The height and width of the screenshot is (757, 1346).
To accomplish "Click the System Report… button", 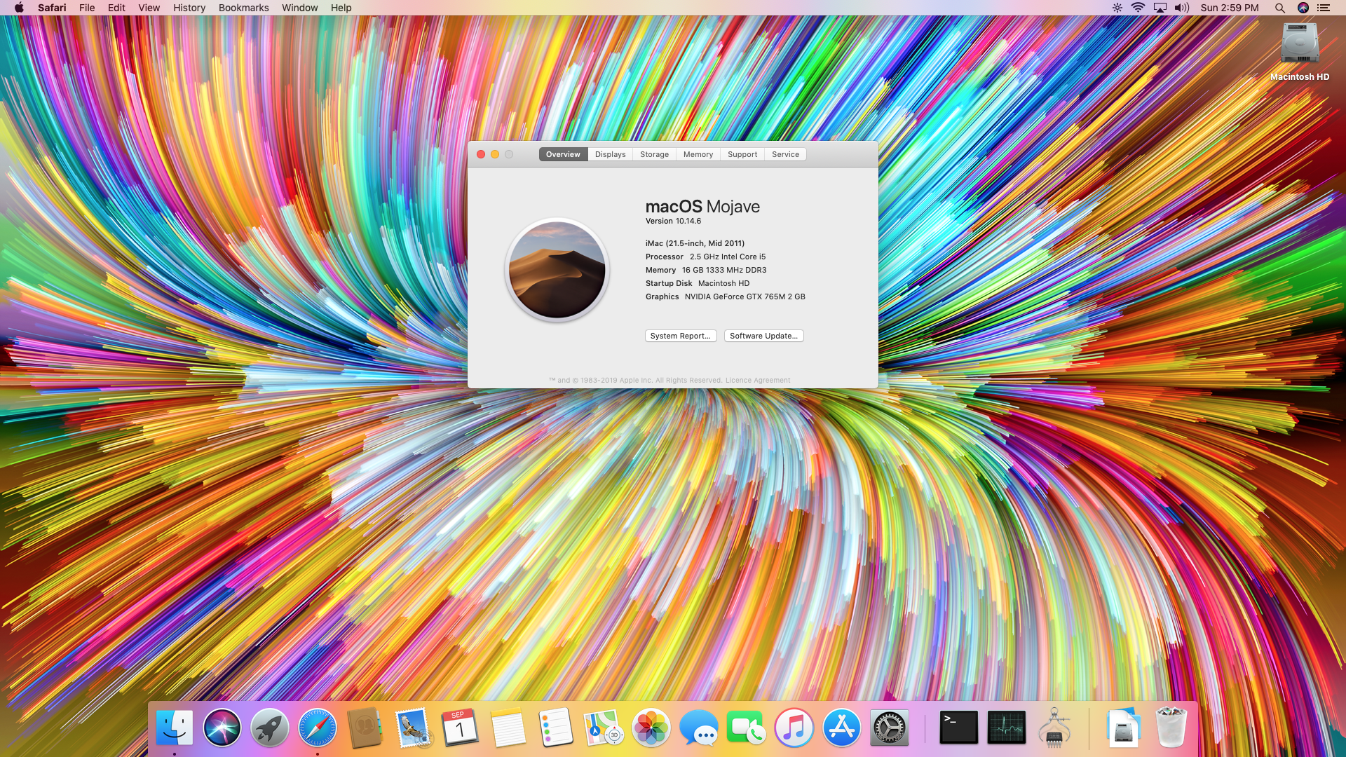I will point(680,336).
